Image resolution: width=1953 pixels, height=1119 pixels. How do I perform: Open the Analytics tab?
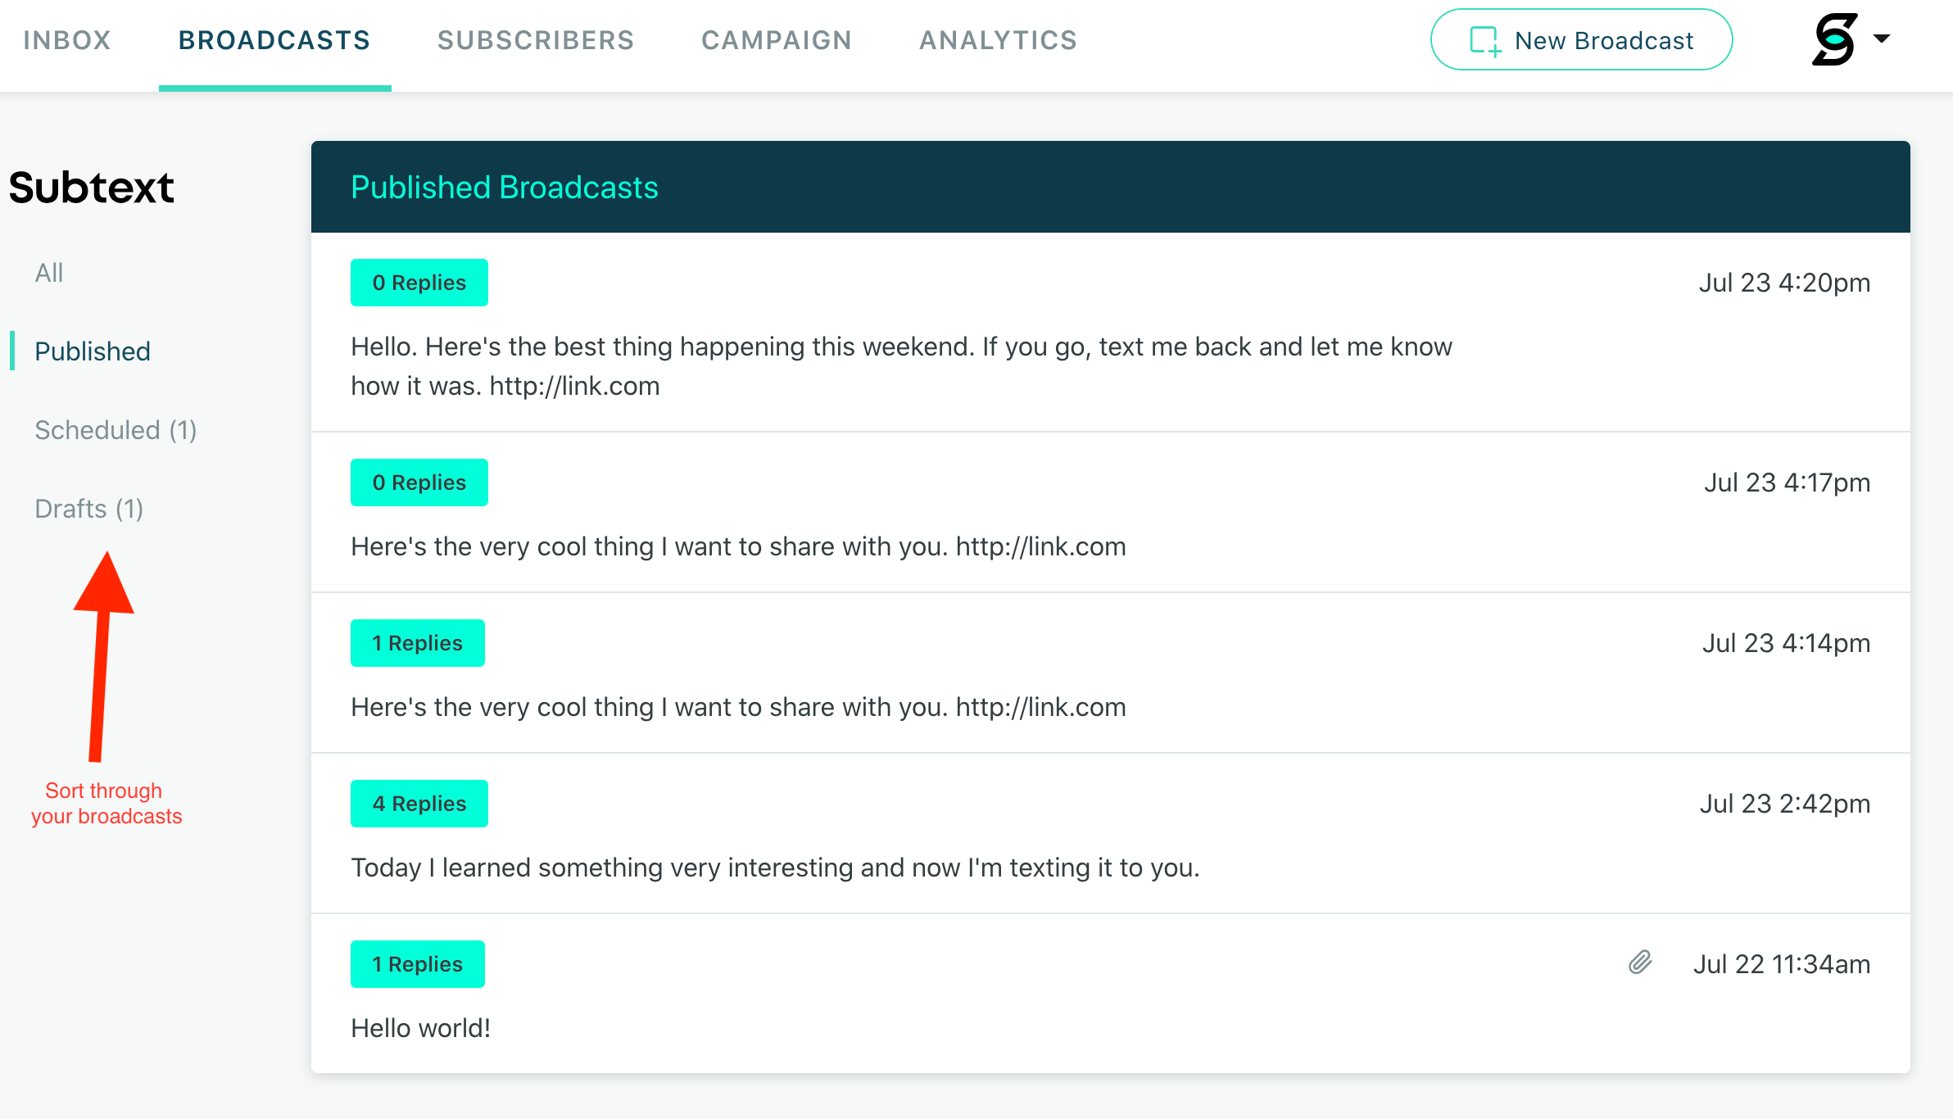998,40
